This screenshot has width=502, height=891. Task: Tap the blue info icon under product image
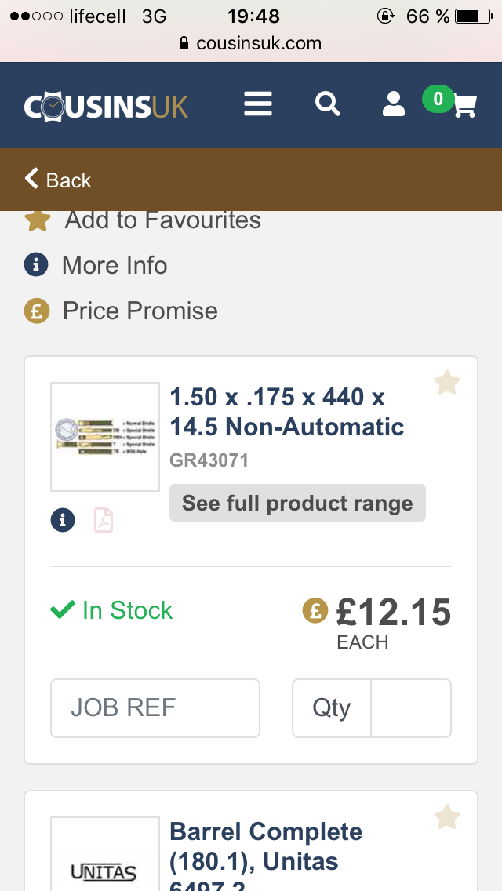[63, 519]
